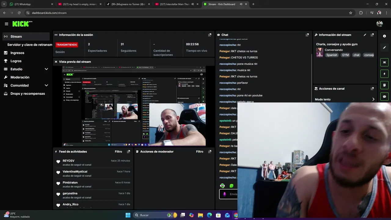This screenshot has width=391, height=220.
Task: Pop out the Información de la sesión panel
Action: coord(210,35)
